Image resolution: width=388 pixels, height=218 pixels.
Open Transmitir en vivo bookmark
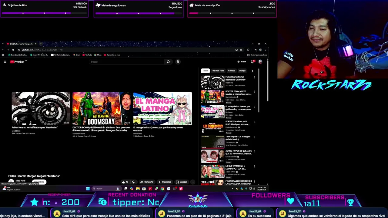pos(112,55)
